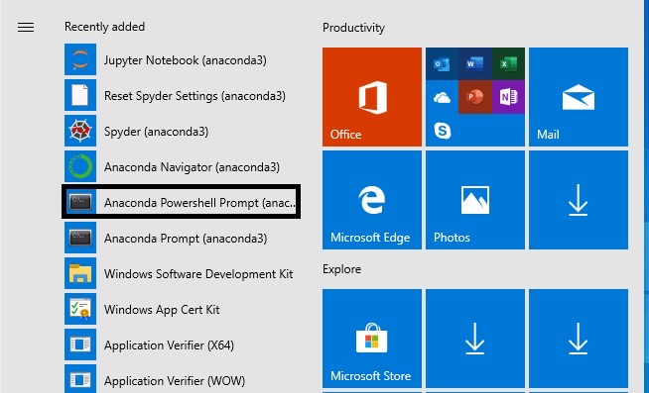This screenshot has height=393, width=649.
Task: Launch Windows App Cert Kit icon
Action: pos(80,309)
